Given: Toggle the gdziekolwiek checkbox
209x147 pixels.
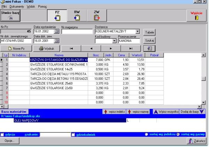Looking at the screenshot, I should tap(73, 134).
